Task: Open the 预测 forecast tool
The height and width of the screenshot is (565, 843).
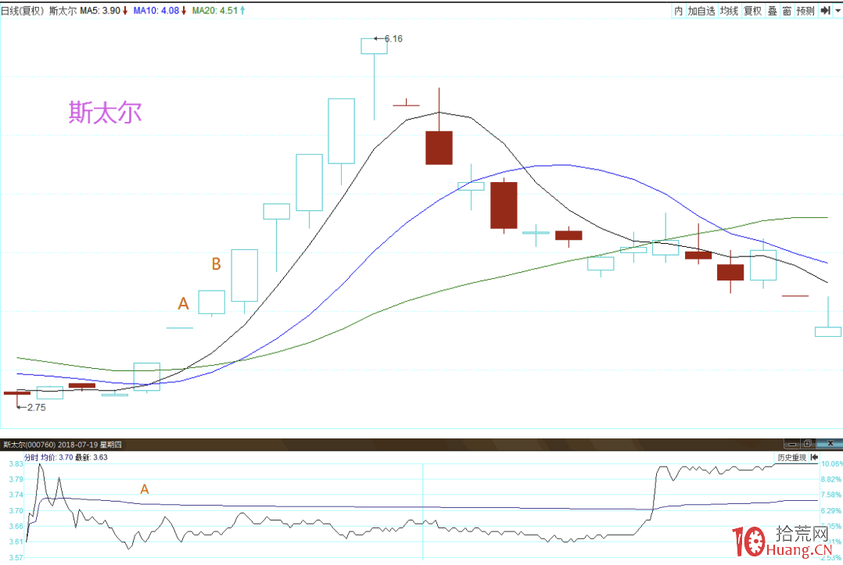Action: coord(806,11)
